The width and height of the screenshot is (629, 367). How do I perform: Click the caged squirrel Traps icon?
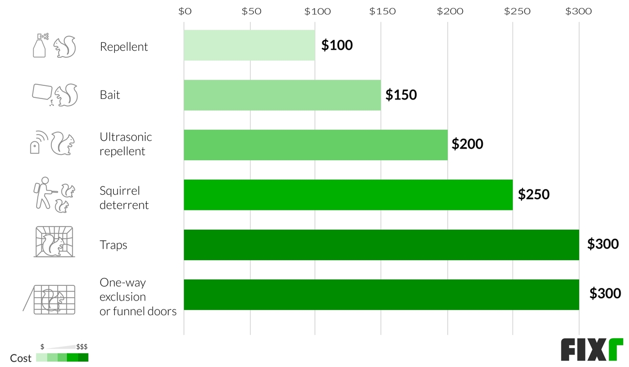point(53,242)
